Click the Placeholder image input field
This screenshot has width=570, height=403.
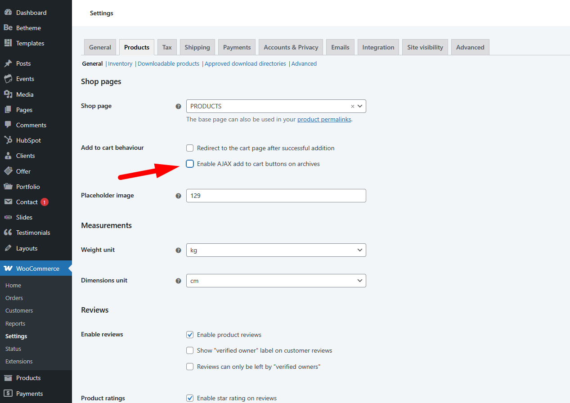pyautogui.click(x=276, y=196)
